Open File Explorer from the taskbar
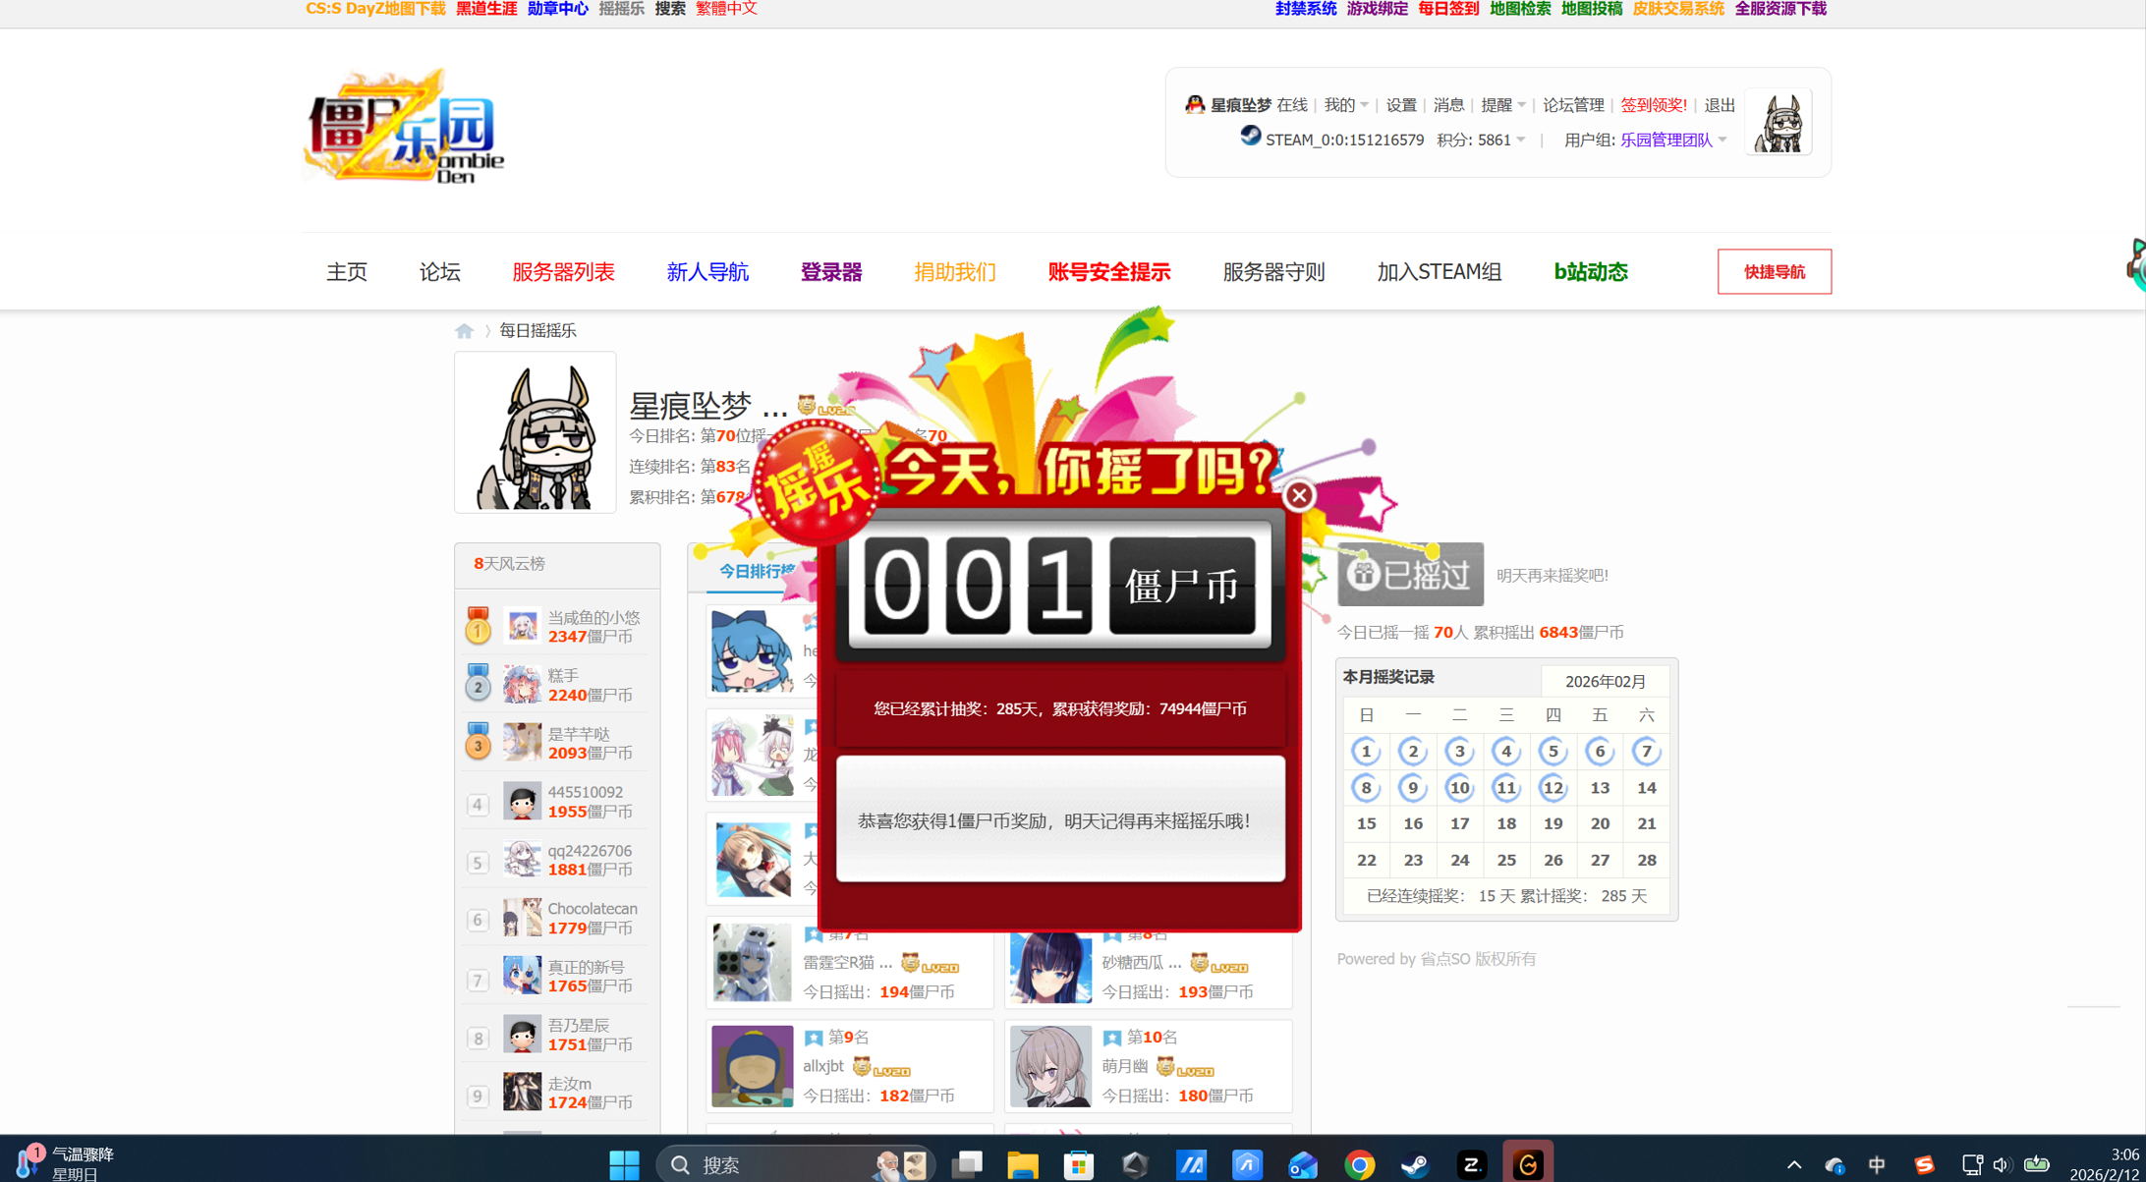Viewport: 2146px width, 1182px height. point(1022,1164)
